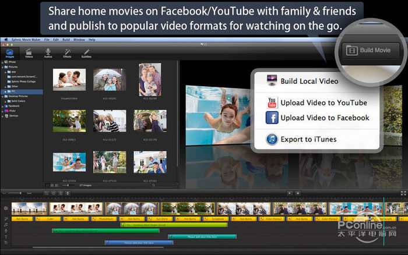408x255 pixels.
Task: Select family under umbrella thumbnail 412-00291
Action: [x=110, y=80]
